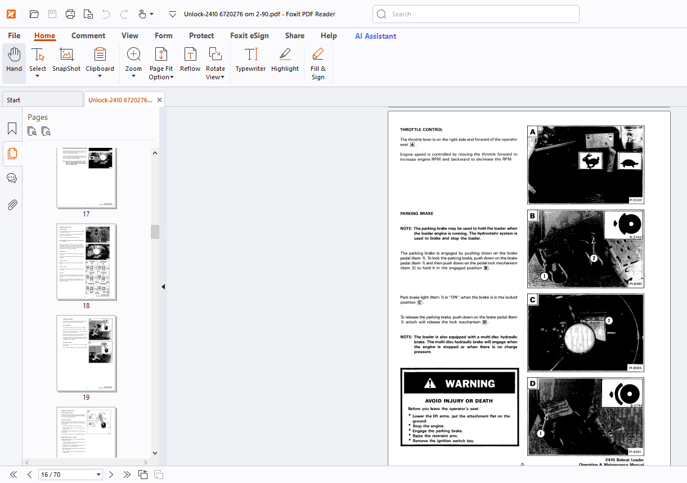687x483 pixels.
Task: Click the Reflow view icon
Action: pos(190,61)
